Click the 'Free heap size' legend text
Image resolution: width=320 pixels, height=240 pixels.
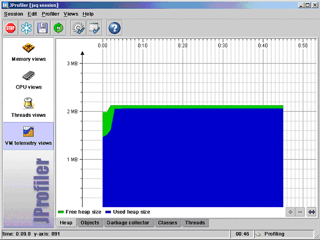point(83,212)
